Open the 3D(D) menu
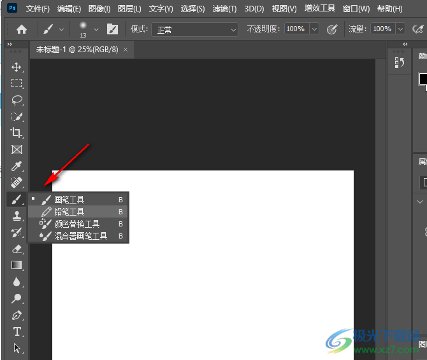427x360 pixels. coord(254,9)
